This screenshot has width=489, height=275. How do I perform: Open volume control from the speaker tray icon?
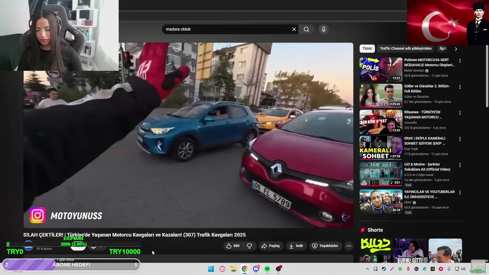[x=463, y=269]
